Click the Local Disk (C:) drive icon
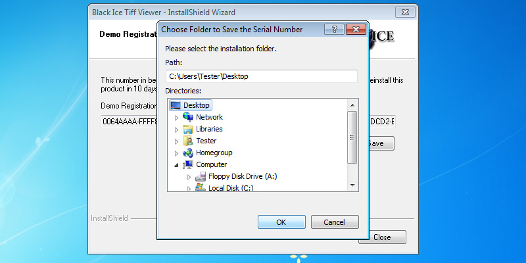The width and height of the screenshot is (526, 263). point(201,187)
